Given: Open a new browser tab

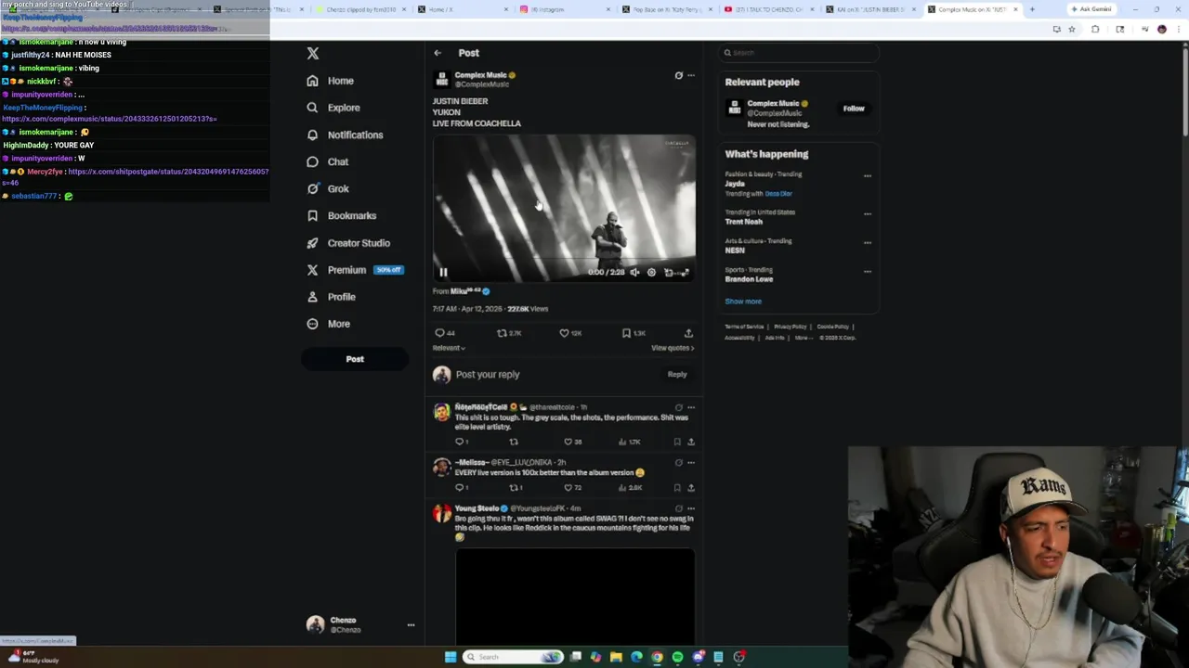Looking at the screenshot, I should [x=1032, y=9].
